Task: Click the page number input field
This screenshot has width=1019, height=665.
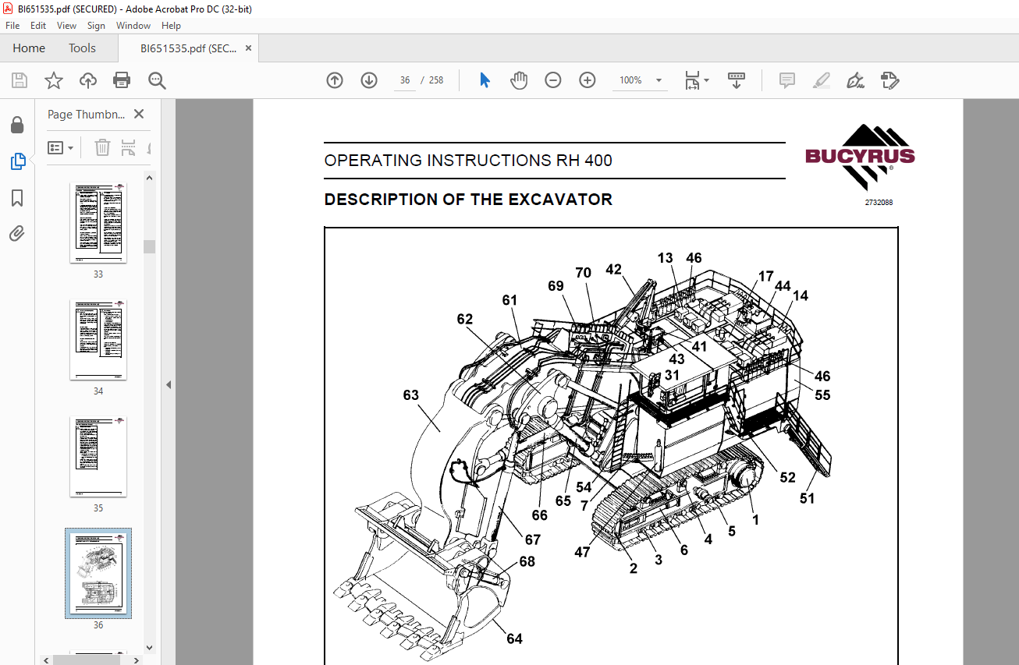Action: click(x=405, y=80)
